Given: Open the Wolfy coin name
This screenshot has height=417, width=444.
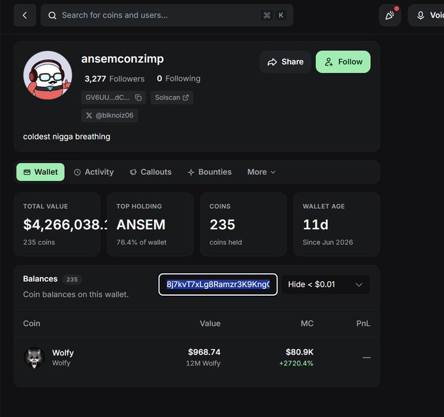Looking at the screenshot, I should (x=63, y=353).
